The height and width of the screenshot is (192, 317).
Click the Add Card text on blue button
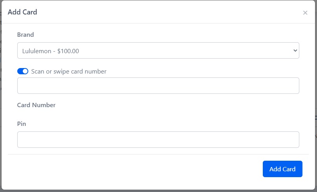(x=282, y=169)
